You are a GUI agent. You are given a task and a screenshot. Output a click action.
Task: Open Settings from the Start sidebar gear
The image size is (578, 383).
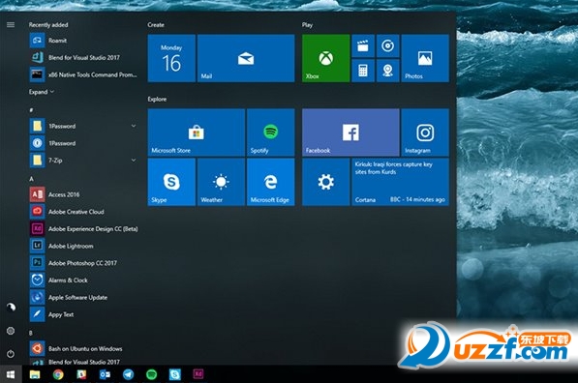(11, 331)
